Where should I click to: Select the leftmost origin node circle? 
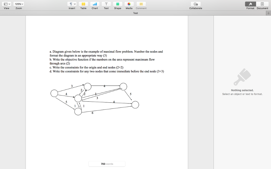click(x=54, y=93)
